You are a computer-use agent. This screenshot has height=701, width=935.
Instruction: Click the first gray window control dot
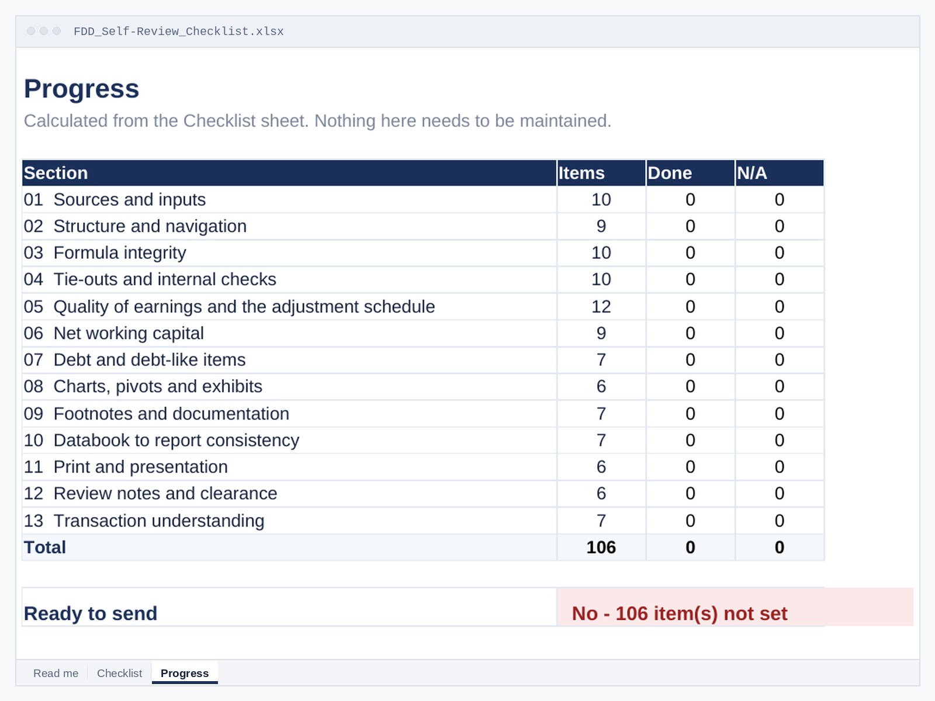[31, 31]
